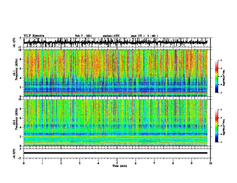Screen dimensions: 237x183
Task: Click the ch.2 spectrogram color scale bar
Action: click(x=217, y=126)
